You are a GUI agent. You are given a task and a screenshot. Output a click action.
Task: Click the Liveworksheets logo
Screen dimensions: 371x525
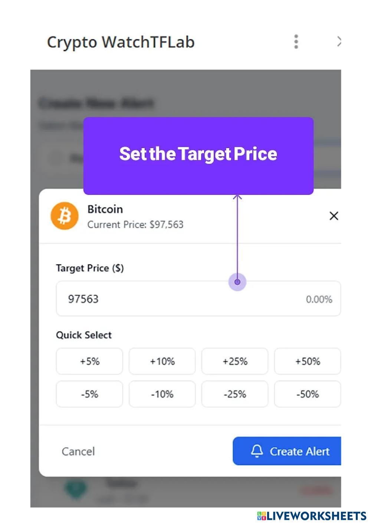coord(312,516)
